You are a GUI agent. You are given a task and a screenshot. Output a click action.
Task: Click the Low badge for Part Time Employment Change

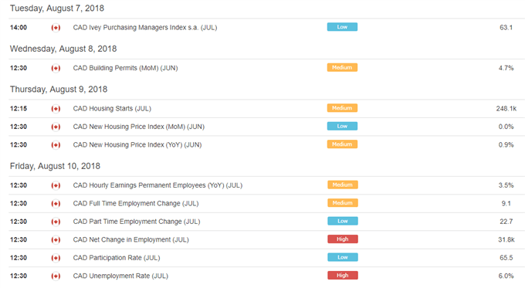point(343,221)
